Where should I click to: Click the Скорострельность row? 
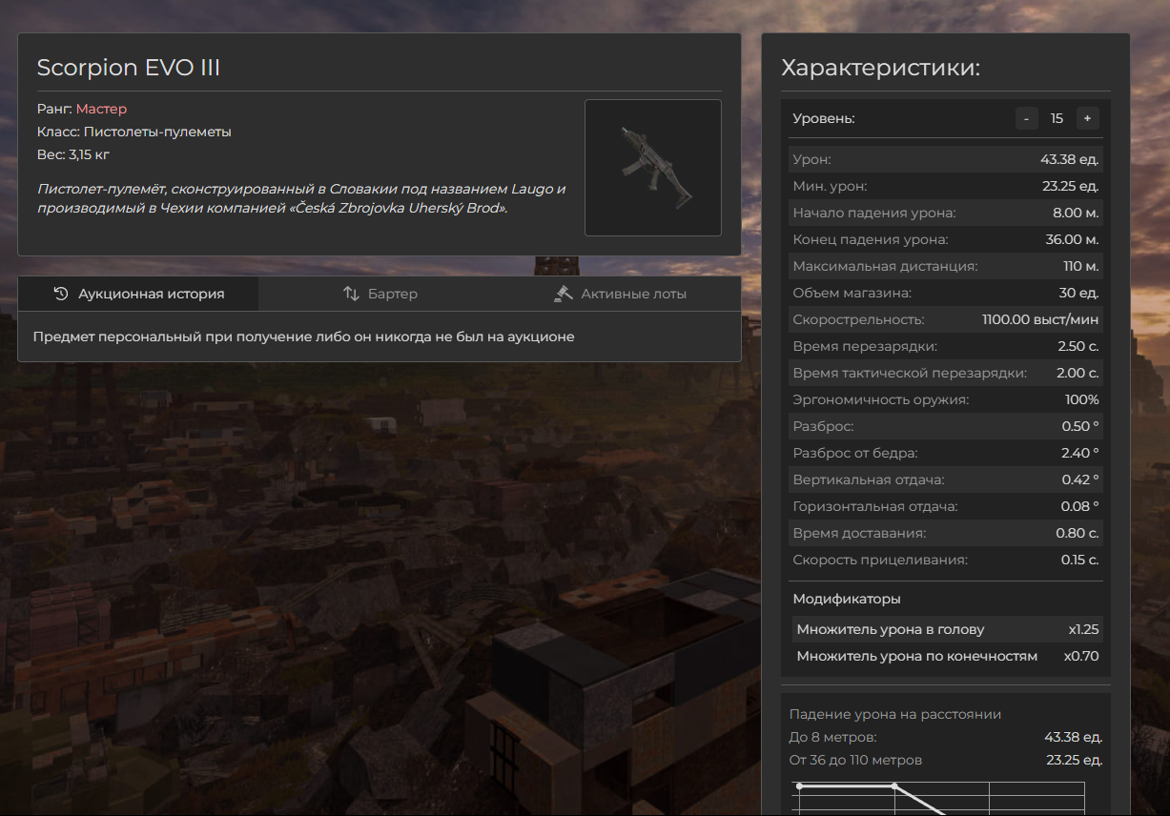tap(946, 319)
